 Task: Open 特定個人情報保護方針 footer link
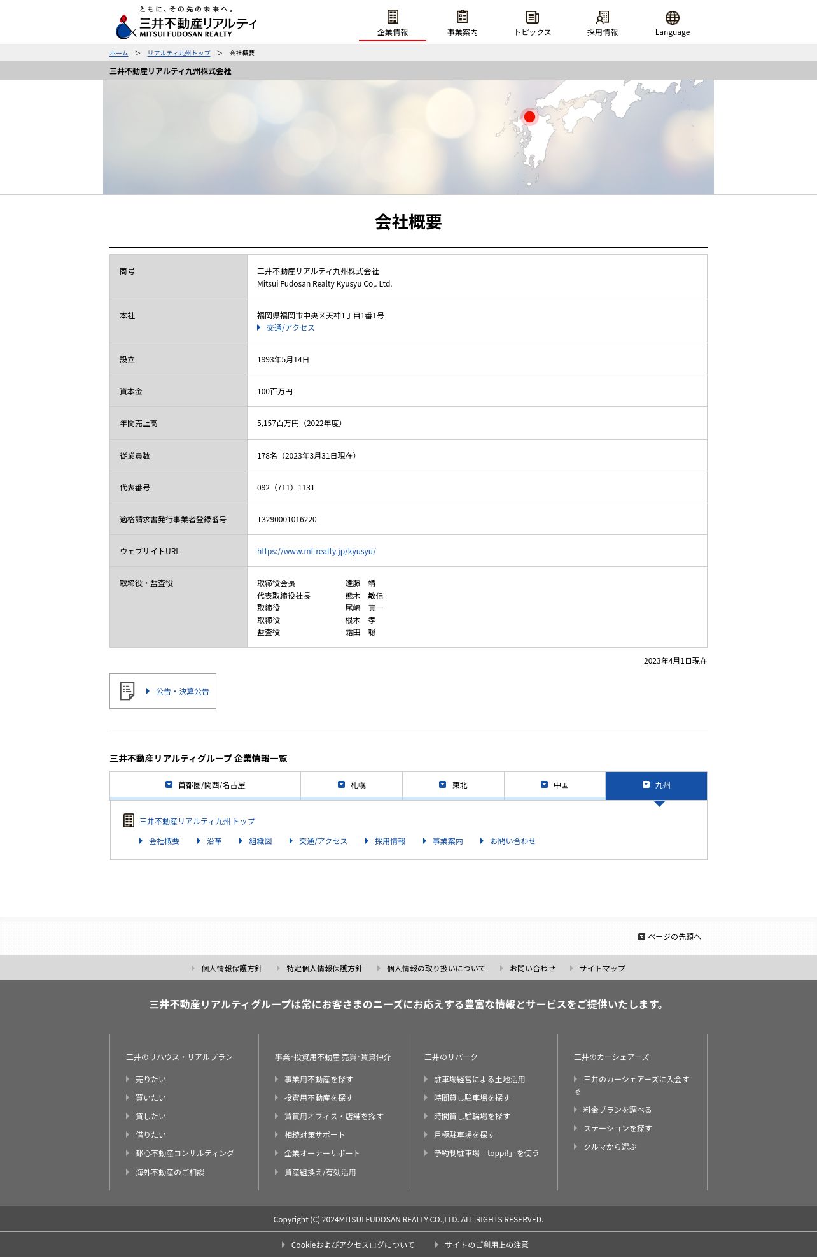(x=324, y=968)
